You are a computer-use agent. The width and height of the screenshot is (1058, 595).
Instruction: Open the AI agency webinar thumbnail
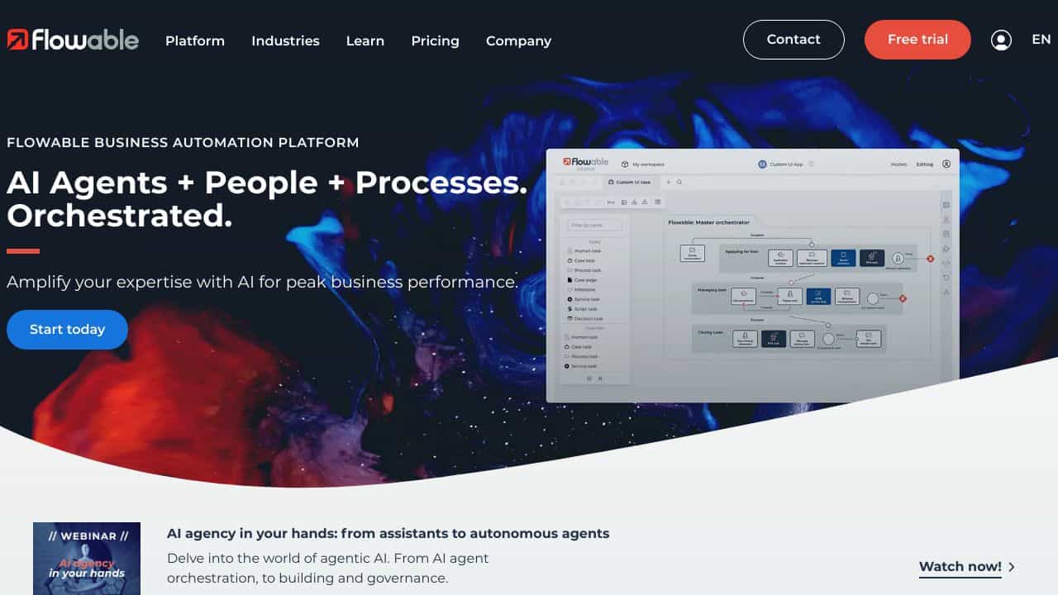click(x=87, y=559)
